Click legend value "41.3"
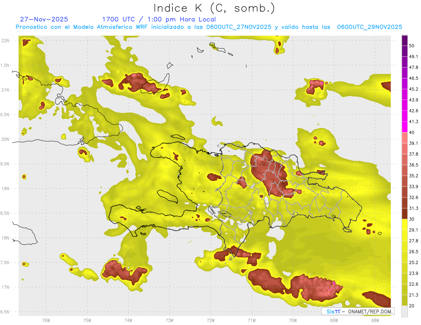Screen dimensions: 421x325 414,122
